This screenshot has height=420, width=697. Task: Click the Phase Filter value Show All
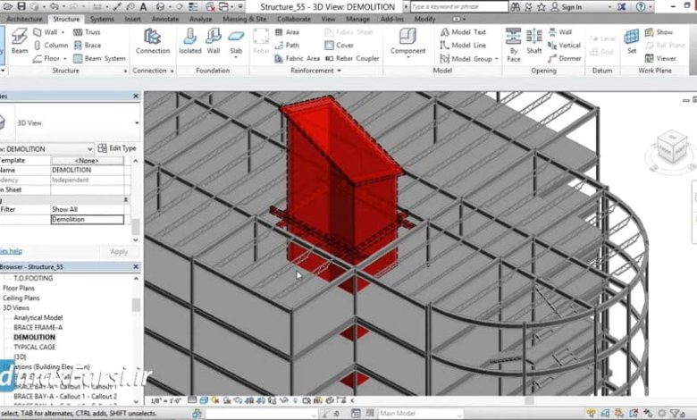[x=88, y=209]
